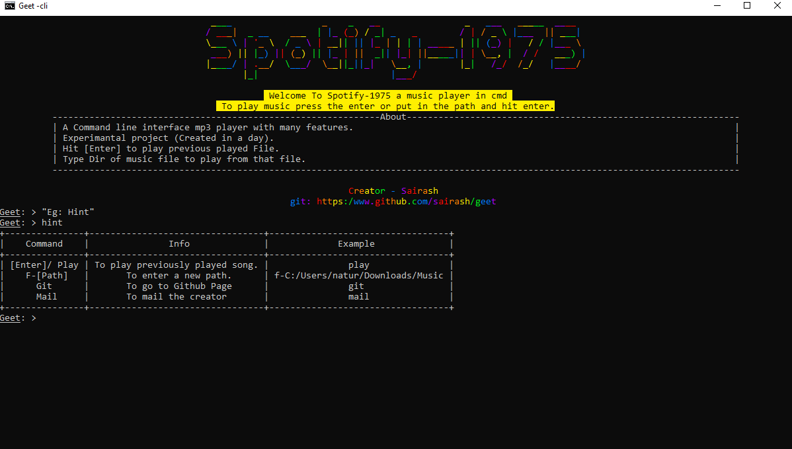Click the 'Eg: Hint' prompt line
Screen dimensions: 792x449
coord(47,212)
